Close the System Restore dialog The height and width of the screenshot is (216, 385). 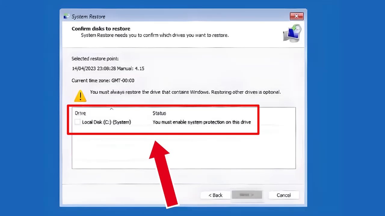tap(297, 16)
